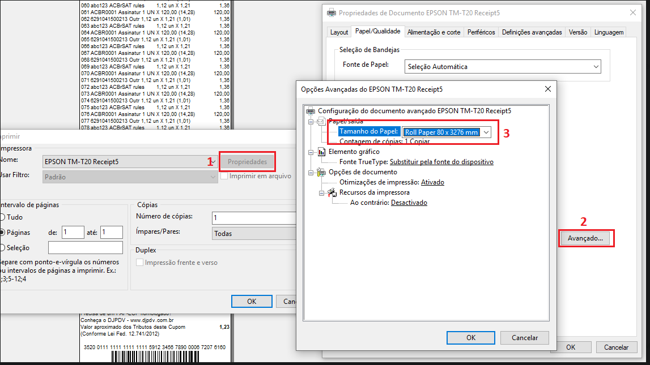Click the Recursos da impressora icon
The image size is (650, 365).
tap(332, 192)
